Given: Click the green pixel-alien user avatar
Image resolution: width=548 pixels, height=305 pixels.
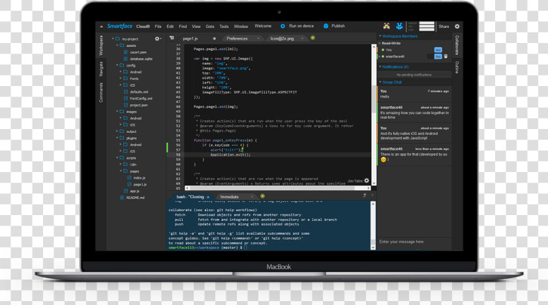Looking at the screenshot, I should tap(386, 26).
